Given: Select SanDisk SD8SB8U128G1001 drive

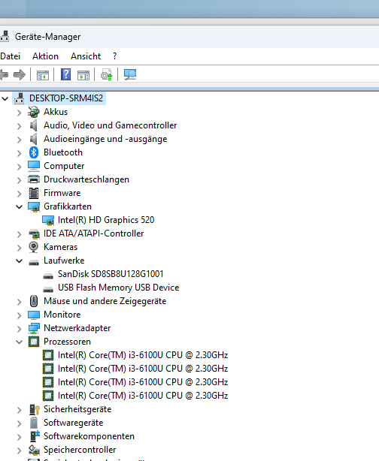Looking at the screenshot, I should 111,274.
